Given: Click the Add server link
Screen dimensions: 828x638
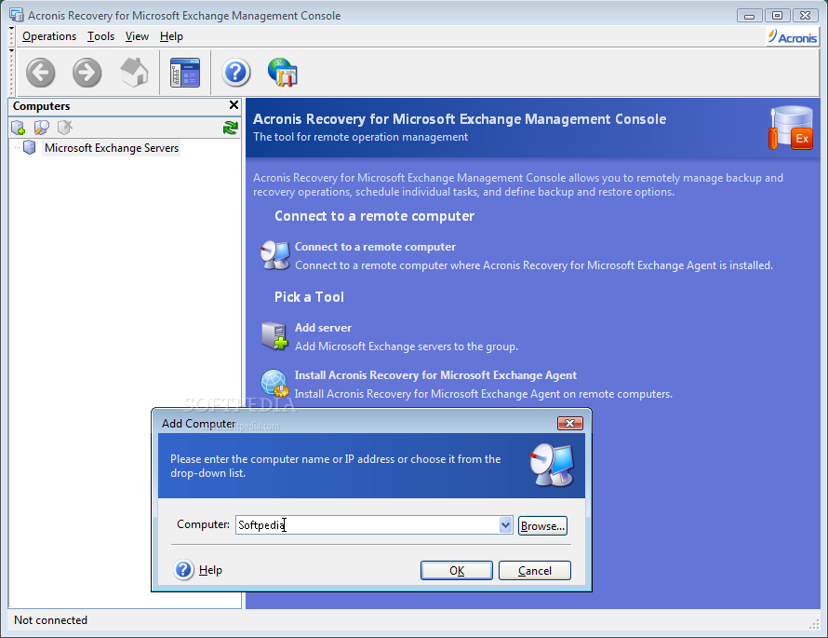Looking at the screenshot, I should (x=323, y=328).
